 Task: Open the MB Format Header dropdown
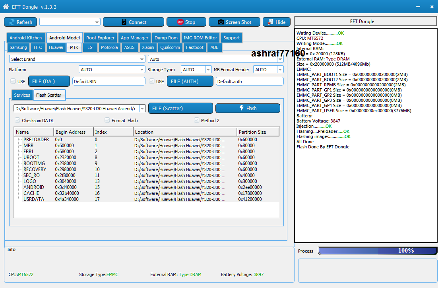pos(280,69)
